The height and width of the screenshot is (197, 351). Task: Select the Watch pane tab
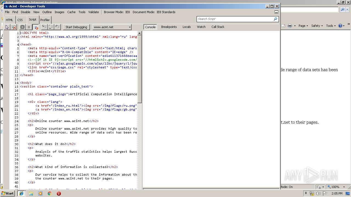tap(201, 27)
